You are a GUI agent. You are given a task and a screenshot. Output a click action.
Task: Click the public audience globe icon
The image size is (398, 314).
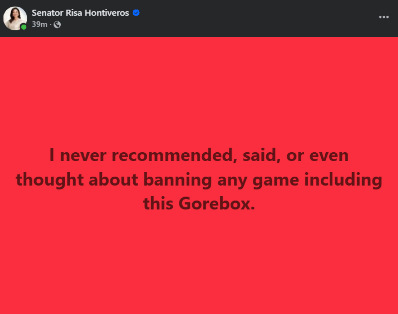coord(57,25)
